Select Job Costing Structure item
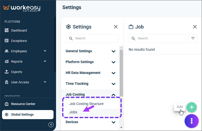The height and width of the screenshot is (131, 202). click(86, 104)
